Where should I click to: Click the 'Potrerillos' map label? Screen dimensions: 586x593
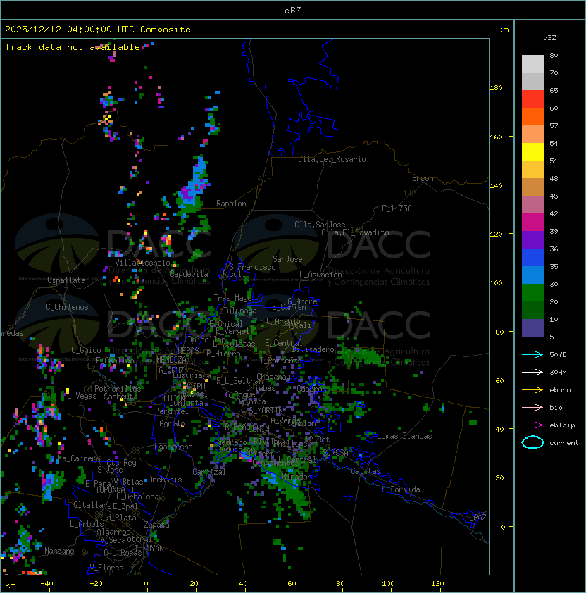pos(118,389)
